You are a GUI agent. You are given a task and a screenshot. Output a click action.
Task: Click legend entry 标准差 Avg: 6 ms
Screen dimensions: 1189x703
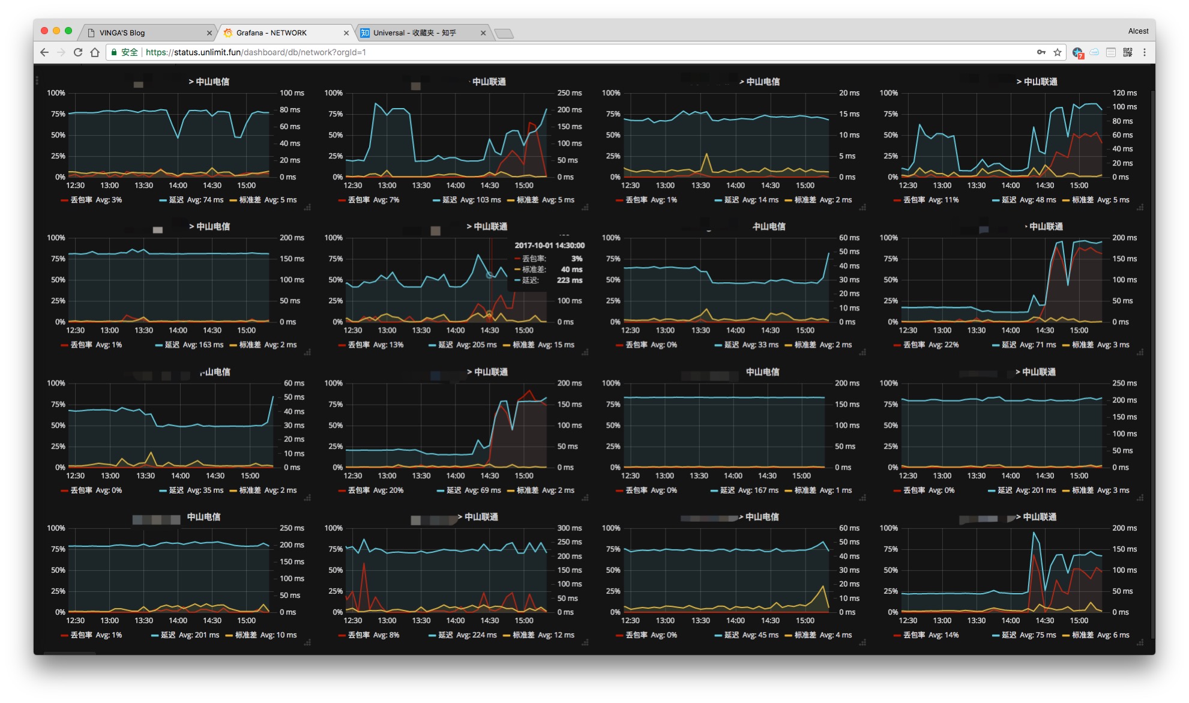pyautogui.click(x=1096, y=635)
